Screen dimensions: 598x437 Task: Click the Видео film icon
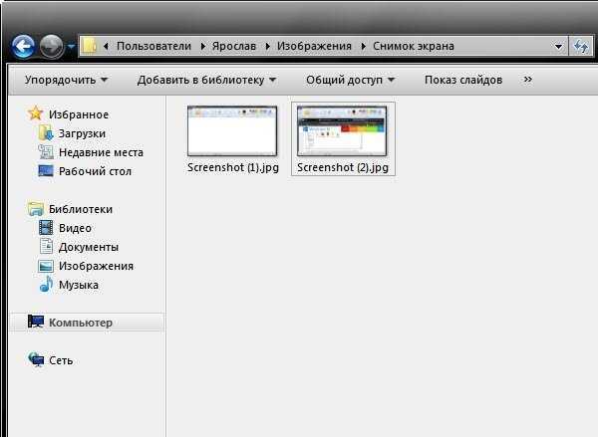[46, 227]
